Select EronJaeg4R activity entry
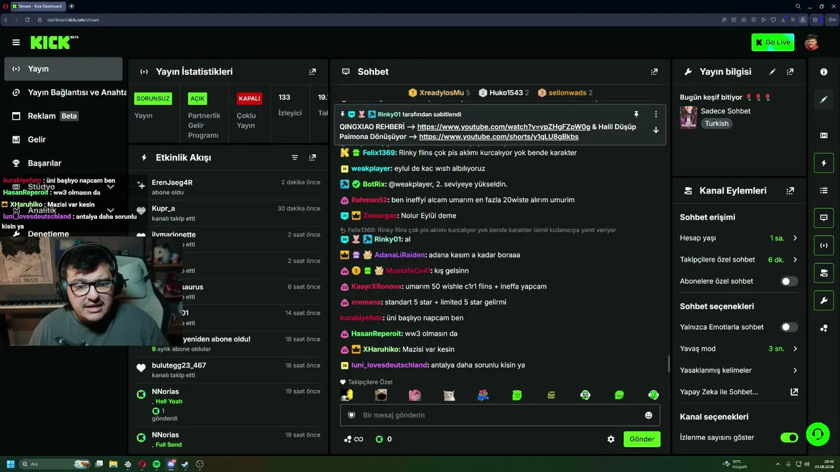 tap(228, 187)
